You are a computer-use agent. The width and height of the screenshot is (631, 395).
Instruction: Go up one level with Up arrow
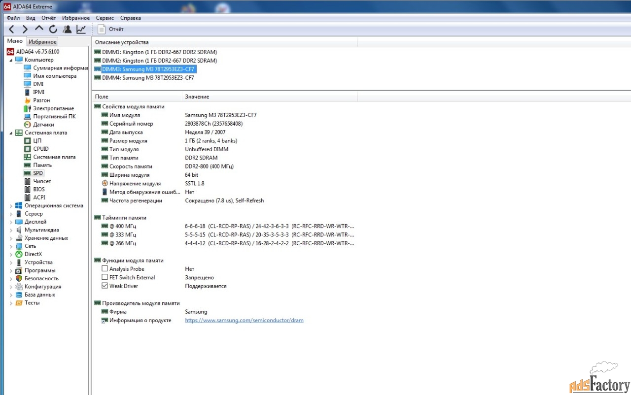coord(39,30)
